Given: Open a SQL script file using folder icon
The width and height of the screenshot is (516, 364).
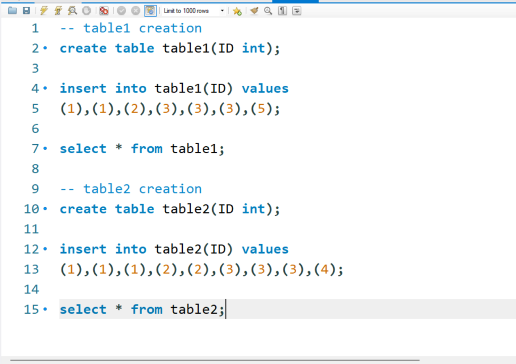Looking at the screenshot, I should coord(13,11).
